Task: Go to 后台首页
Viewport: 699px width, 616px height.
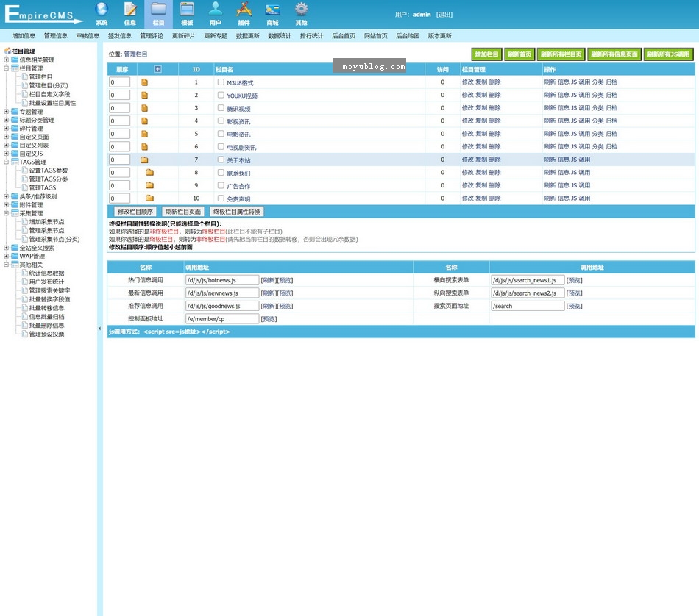Action: point(344,35)
